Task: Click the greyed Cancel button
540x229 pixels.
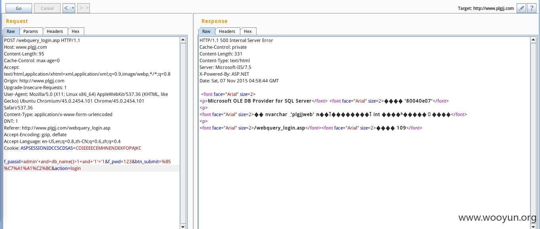Action: click(x=47, y=8)
